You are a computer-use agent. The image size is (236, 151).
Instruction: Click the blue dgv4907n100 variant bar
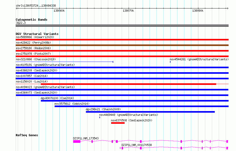pyautogui.click(x=135, y=101)
